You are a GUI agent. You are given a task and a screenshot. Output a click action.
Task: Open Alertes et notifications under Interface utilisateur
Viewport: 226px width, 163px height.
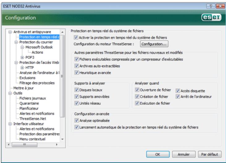coord(37,129)
